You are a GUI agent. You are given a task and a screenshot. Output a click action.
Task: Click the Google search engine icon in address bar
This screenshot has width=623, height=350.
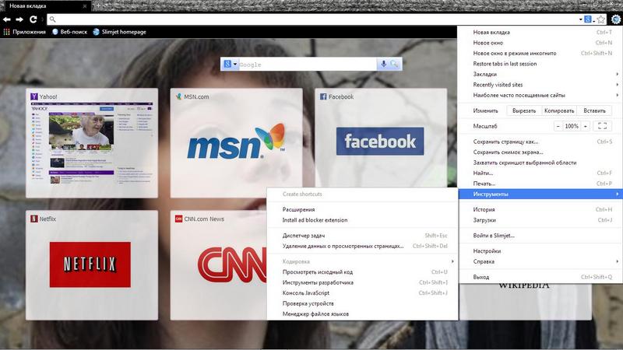coord(588,19)
